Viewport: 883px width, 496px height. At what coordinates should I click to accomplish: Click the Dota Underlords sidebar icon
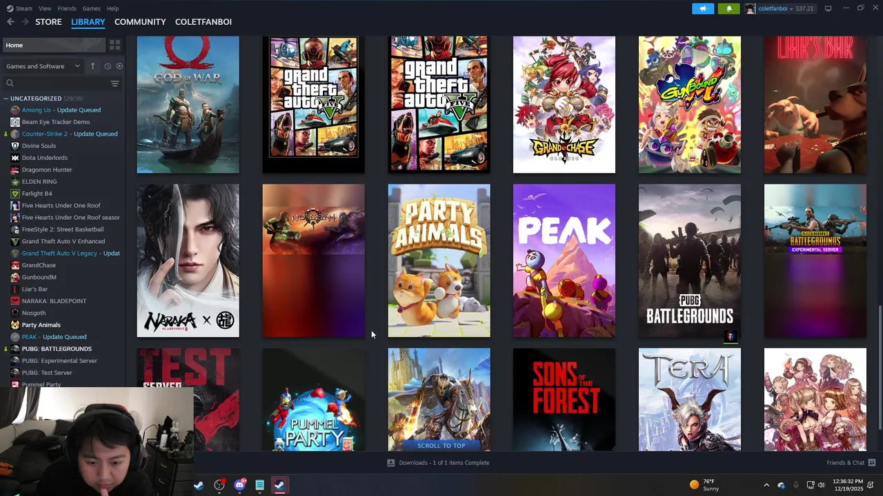15,158
